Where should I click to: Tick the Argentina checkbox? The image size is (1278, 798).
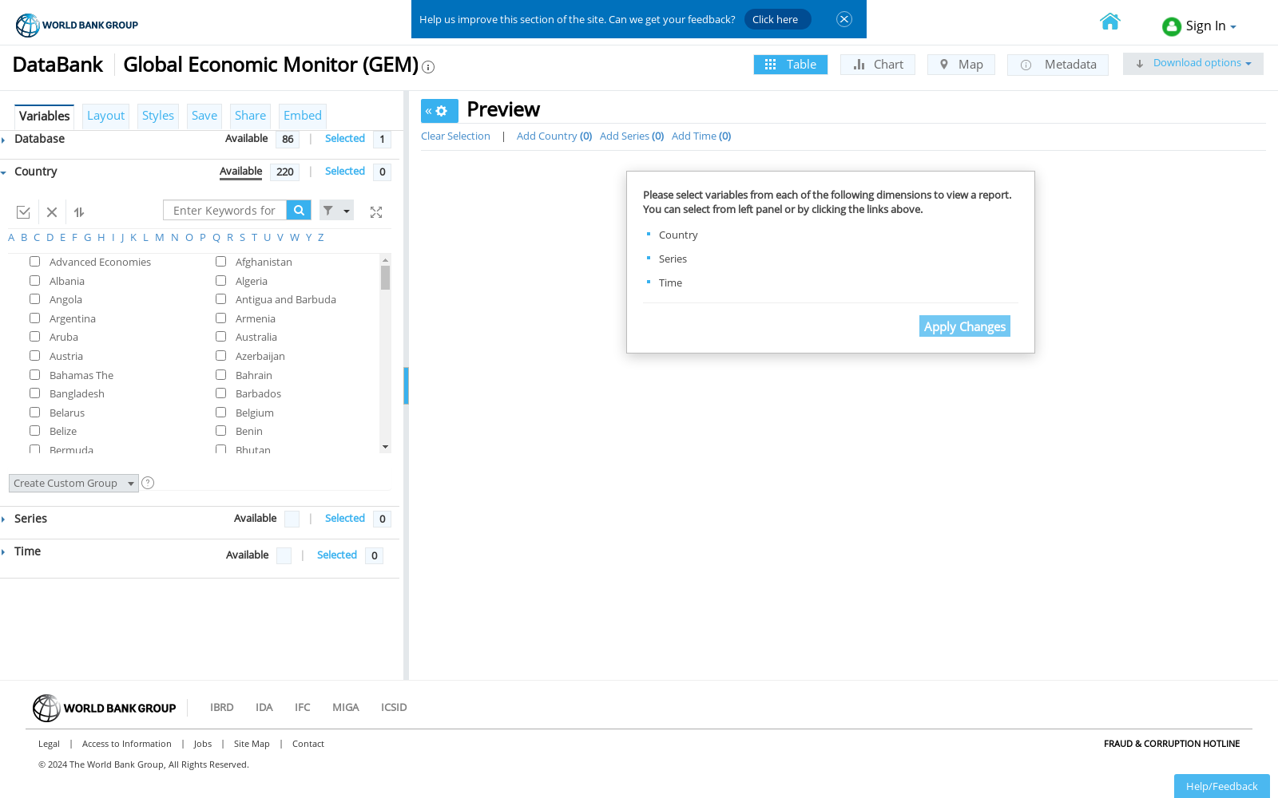tap(34, 318)
